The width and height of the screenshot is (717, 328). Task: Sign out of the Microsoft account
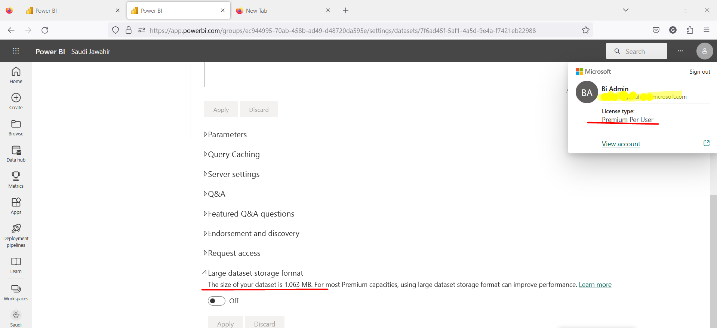point(699,72)
